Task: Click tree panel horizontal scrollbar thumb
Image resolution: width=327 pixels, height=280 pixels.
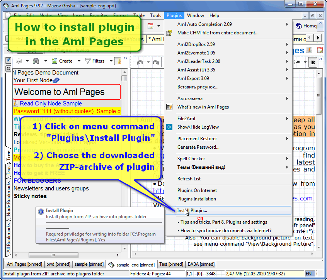Action: (53, 255)
